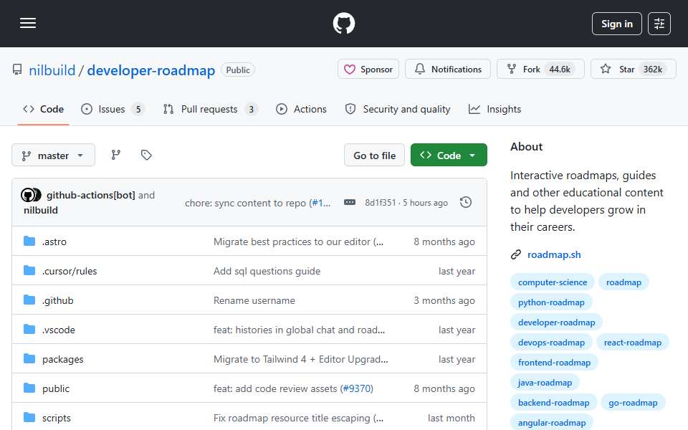This screenshot has width=688, height=430.
Task: Open commit 'feat: histories in global chat'
Action: [300, 330]
